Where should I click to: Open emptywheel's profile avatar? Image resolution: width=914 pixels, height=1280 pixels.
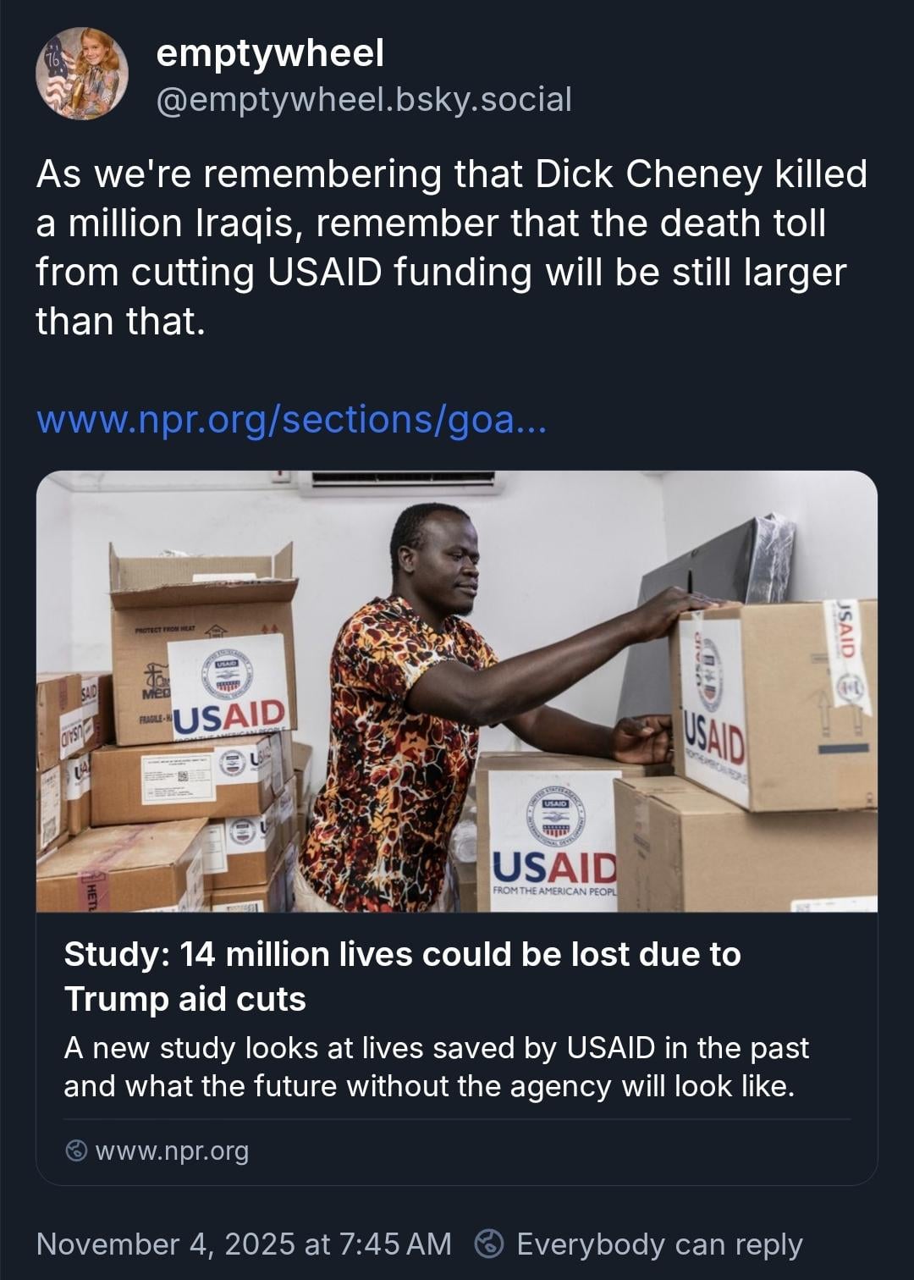click(81, 74)
